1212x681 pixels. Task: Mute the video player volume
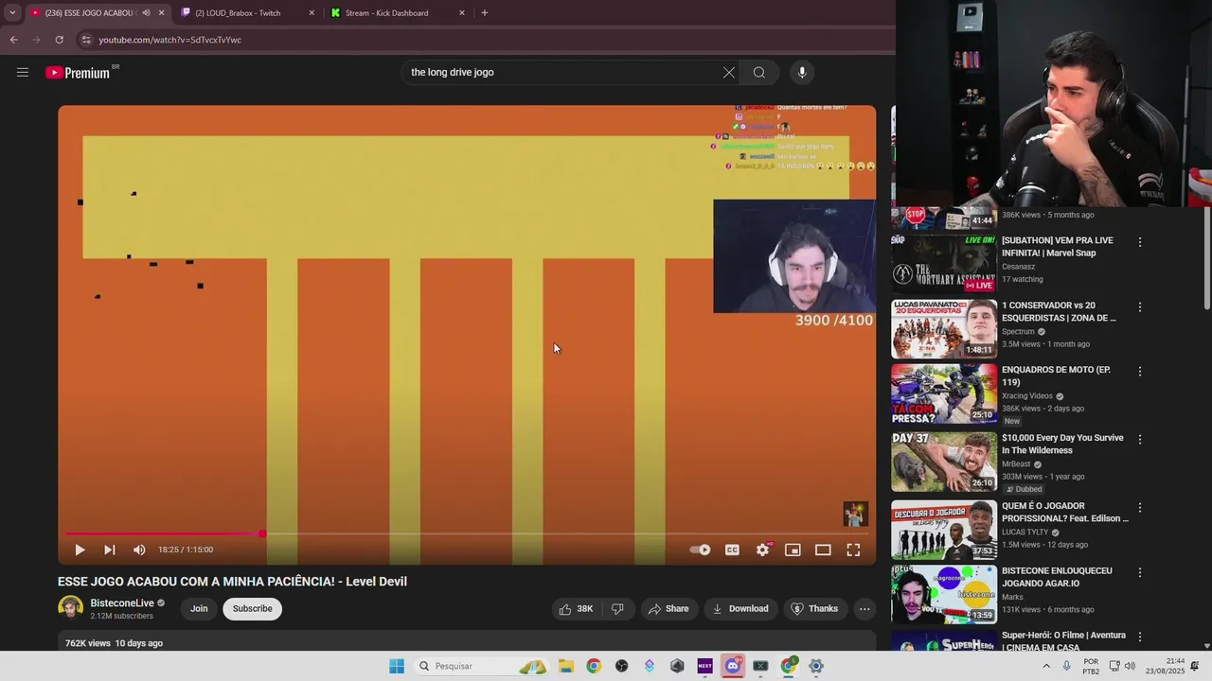pyautogui.click(x=139, y=550)
